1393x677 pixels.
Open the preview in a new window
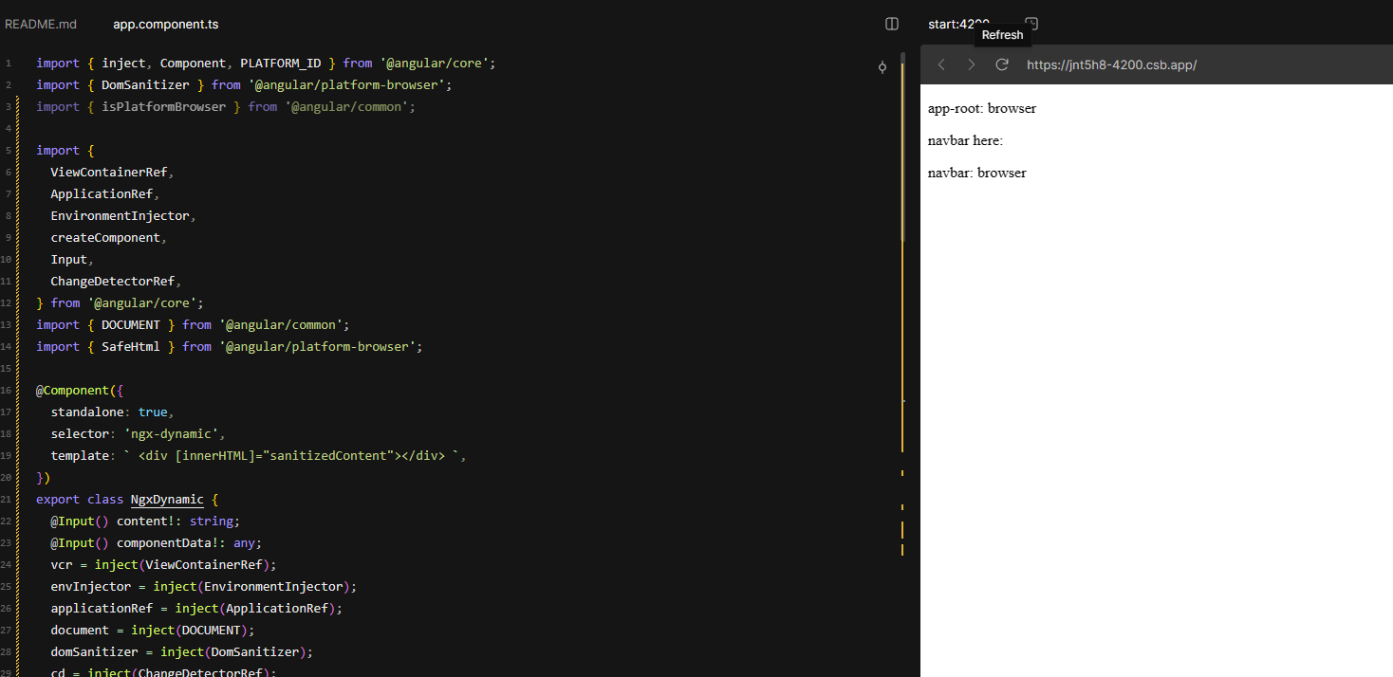click(x=1031, y=23)
